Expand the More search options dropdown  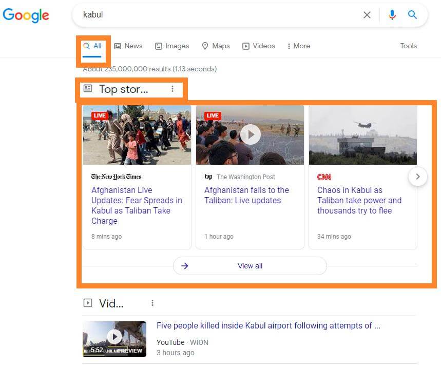coord(298,46)
